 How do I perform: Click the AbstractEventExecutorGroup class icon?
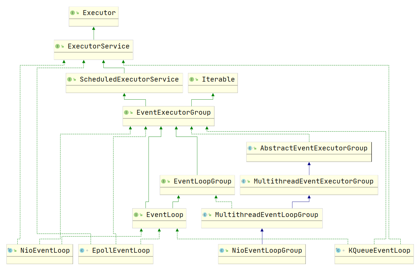click(x=250, y=148)
